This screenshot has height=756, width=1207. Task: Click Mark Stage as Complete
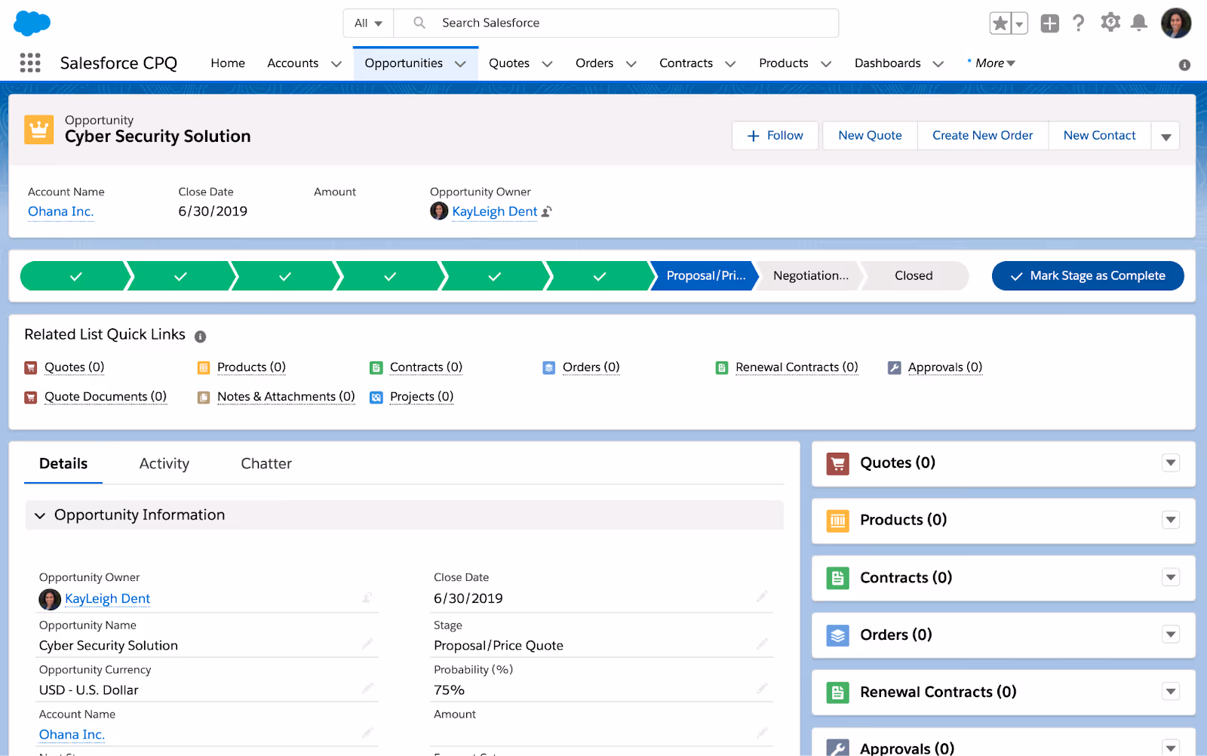click(1088, 276)
